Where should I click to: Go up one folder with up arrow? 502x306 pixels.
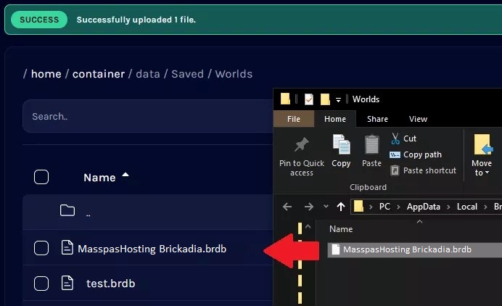[341, 207]
